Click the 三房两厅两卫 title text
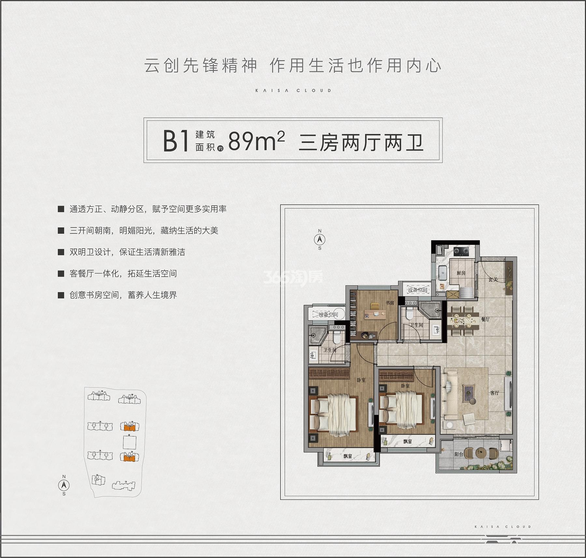Viewport: 586px width, 558px height. pyautogui.click(x=361, y=143)
